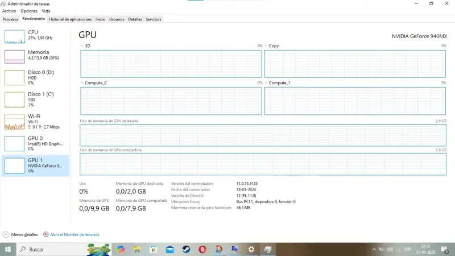The width and height of the screenshot is (455, 256).
Task: Click the 0,0/2,0 GB dedicated memory value
Action: pyautogui.click(x=131, y=192)
